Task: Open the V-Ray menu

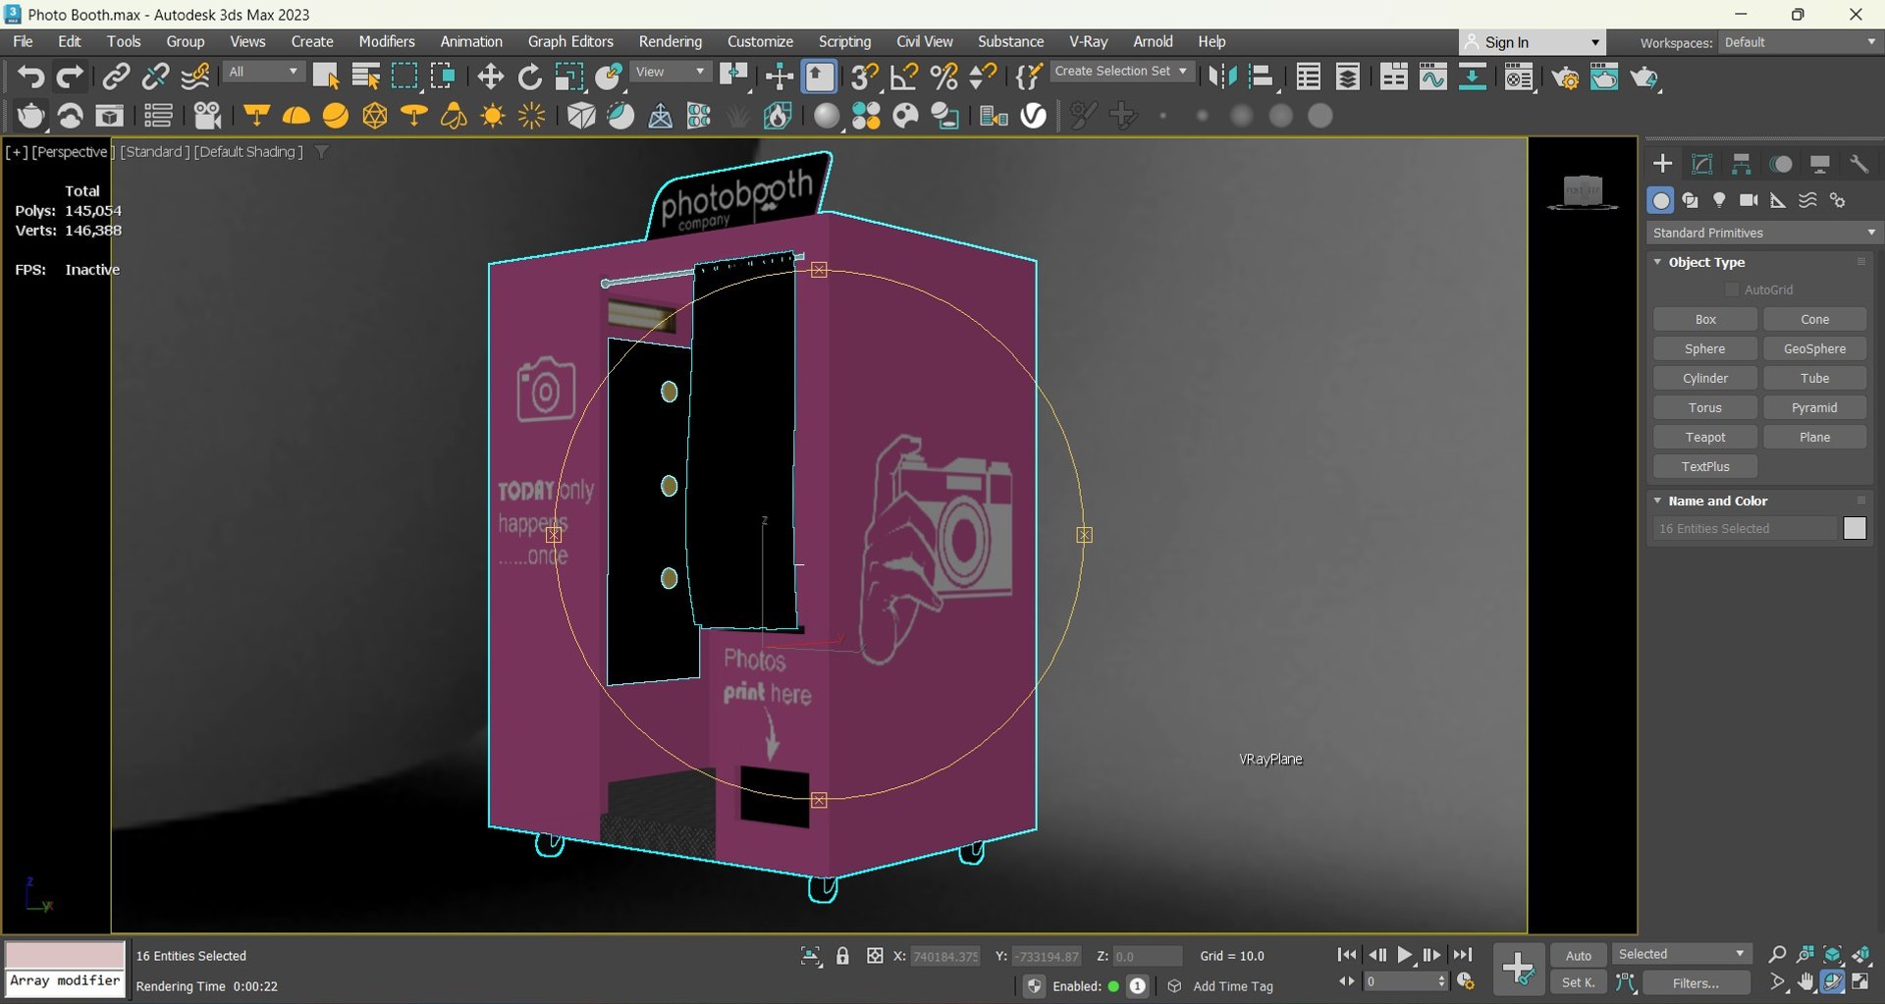Action: point(1088,41)
